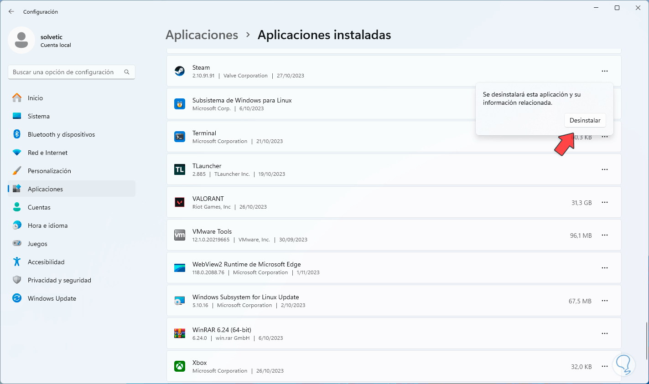
Task: Open Sistema settings
Action: coord(72,116)
